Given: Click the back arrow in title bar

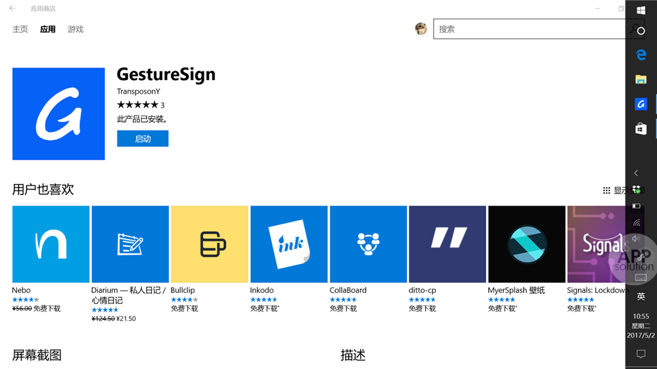Looking at the screenshot, I should [x=12, y=9].
